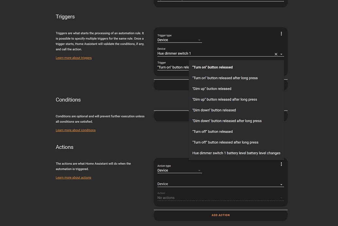Pick "Dim down" released after long press

(x=227, y=121)
